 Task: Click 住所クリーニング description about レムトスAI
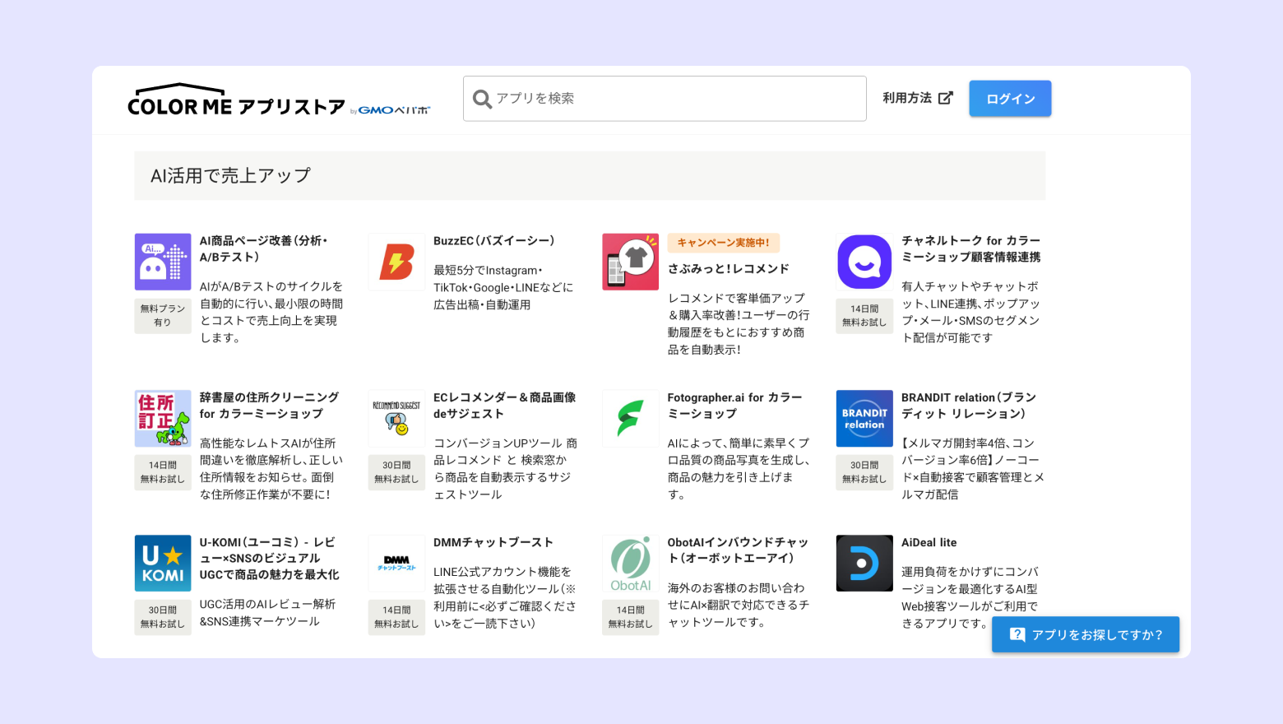[271, 469]
